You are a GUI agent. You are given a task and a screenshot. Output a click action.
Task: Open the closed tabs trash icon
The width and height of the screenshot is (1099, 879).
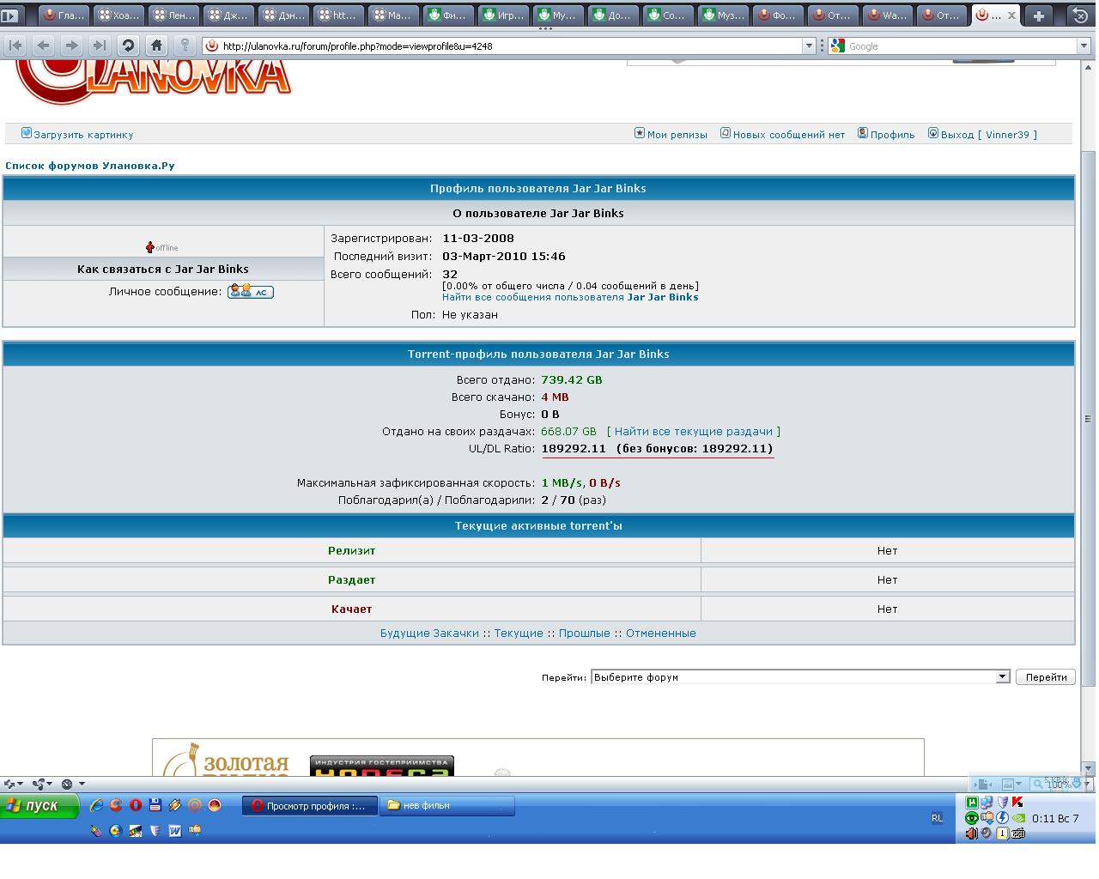tap(1081, 15)
